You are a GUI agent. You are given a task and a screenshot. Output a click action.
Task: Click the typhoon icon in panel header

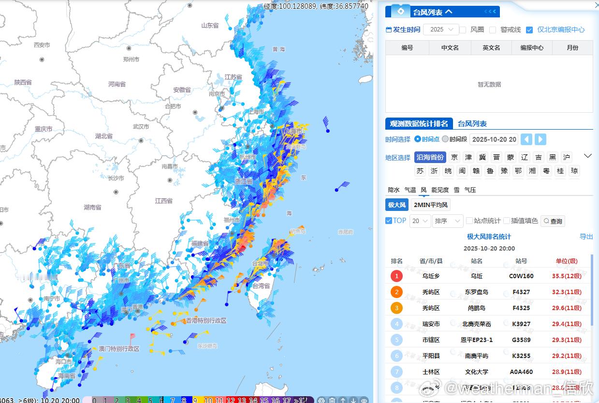pos(400,12)
